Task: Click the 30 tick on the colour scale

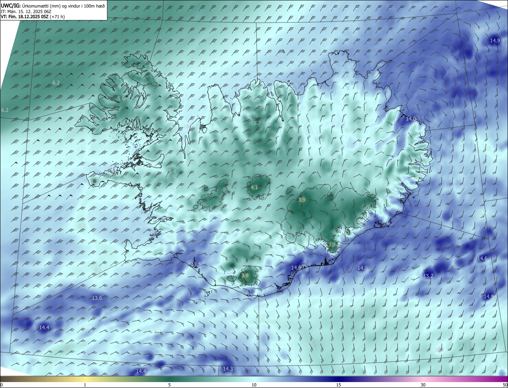Action: pos(423,385)
